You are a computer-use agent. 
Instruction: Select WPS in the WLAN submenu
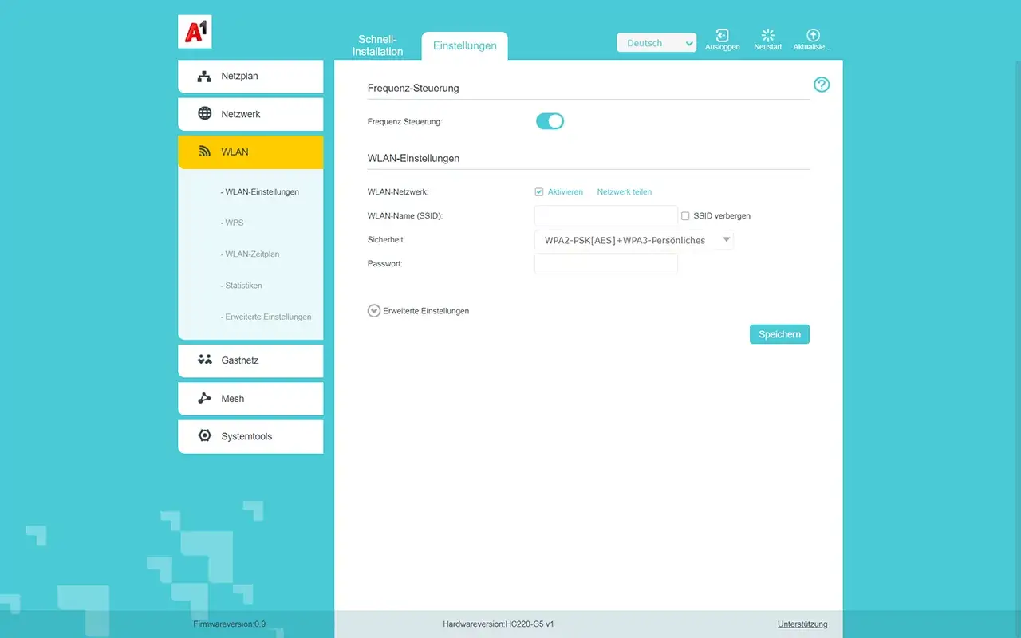[234, 223]
